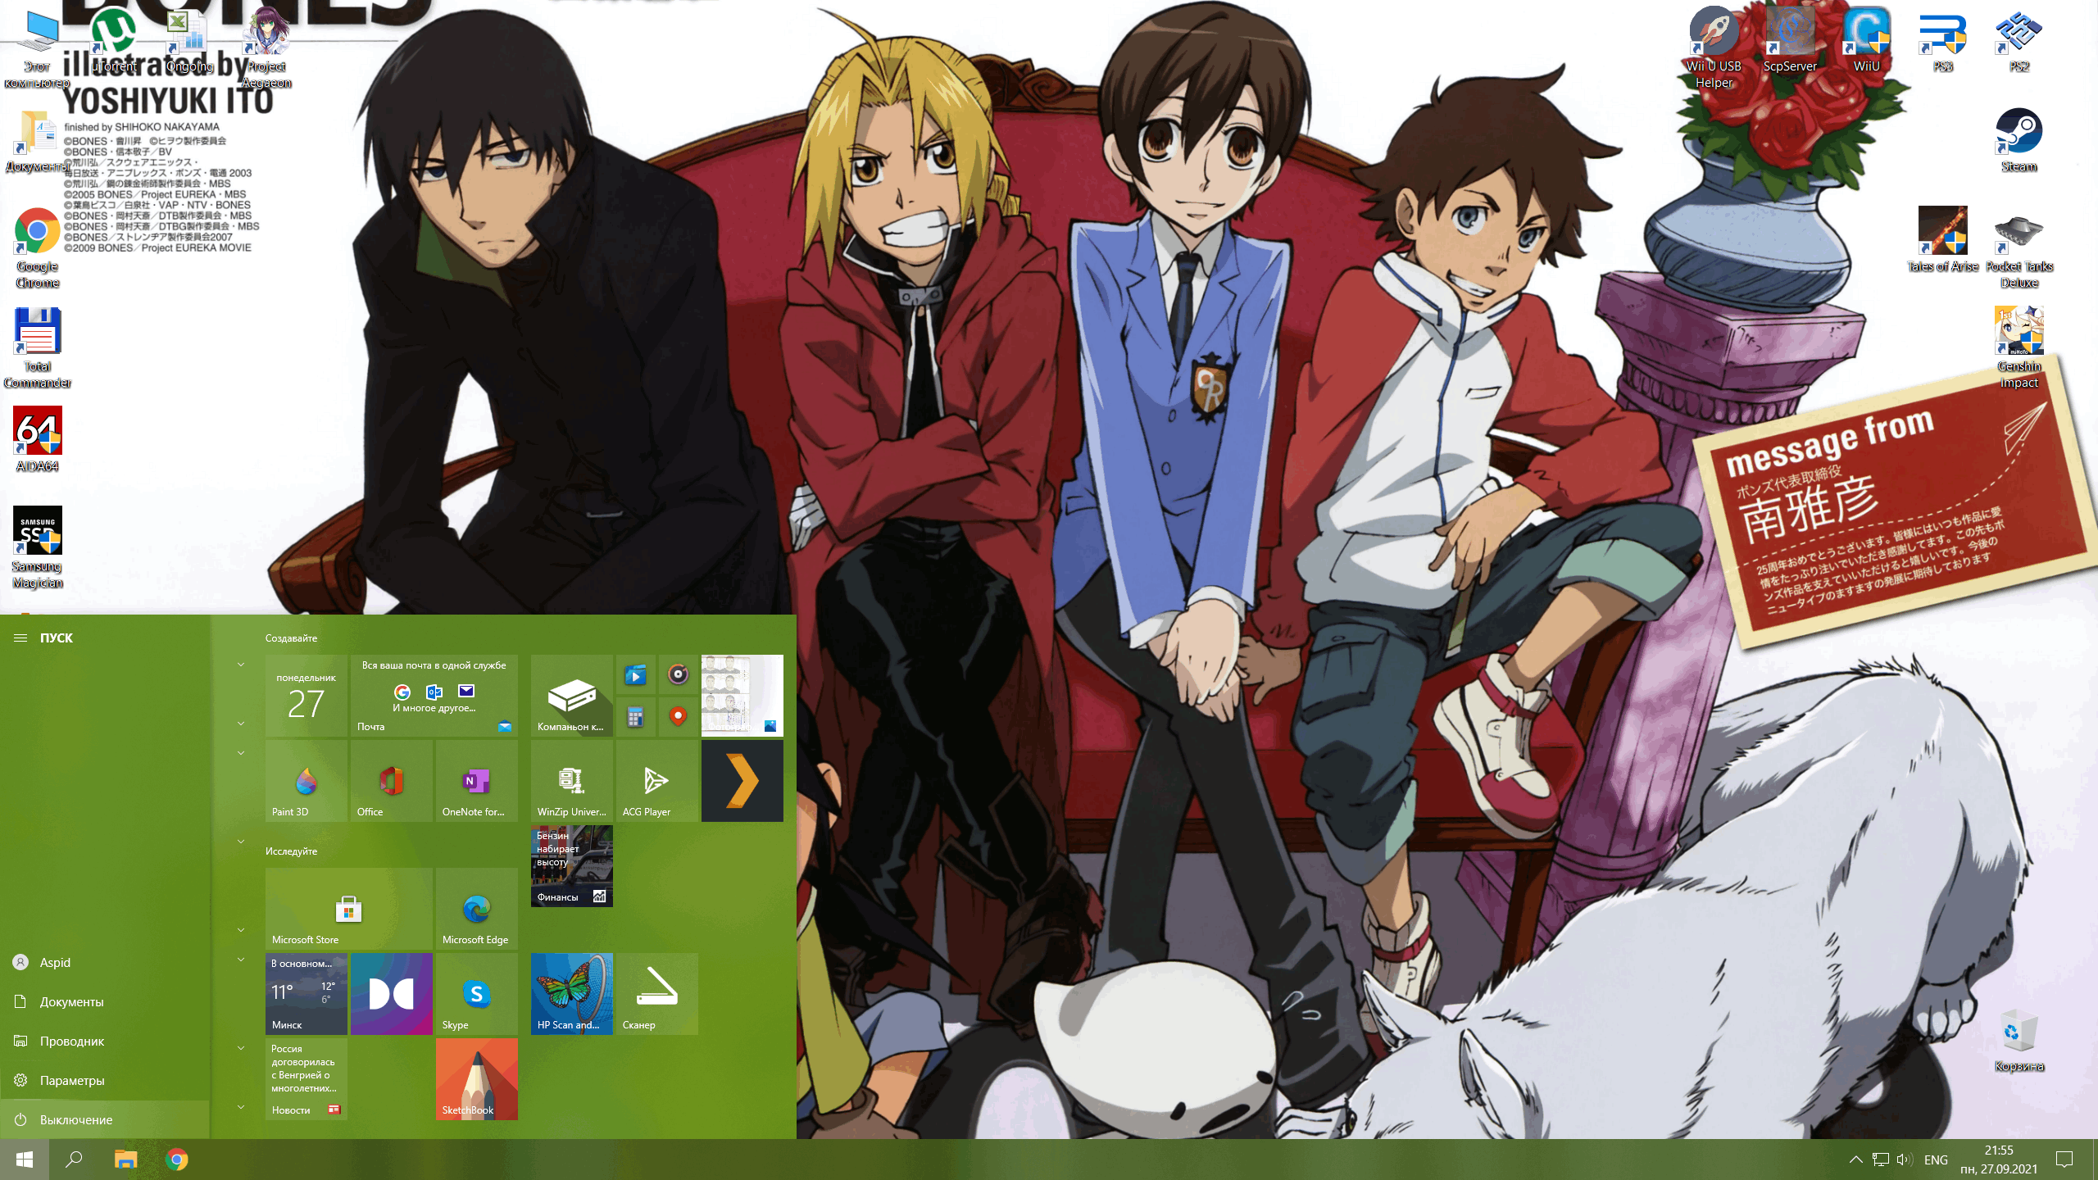Open Проводник from Start sidebar
Image resolution: width=2098 pixels, height=1180 pixels.
coord(105,1041)
